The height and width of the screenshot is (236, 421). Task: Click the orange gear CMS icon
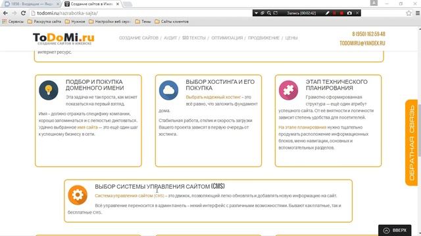(78, 195)
